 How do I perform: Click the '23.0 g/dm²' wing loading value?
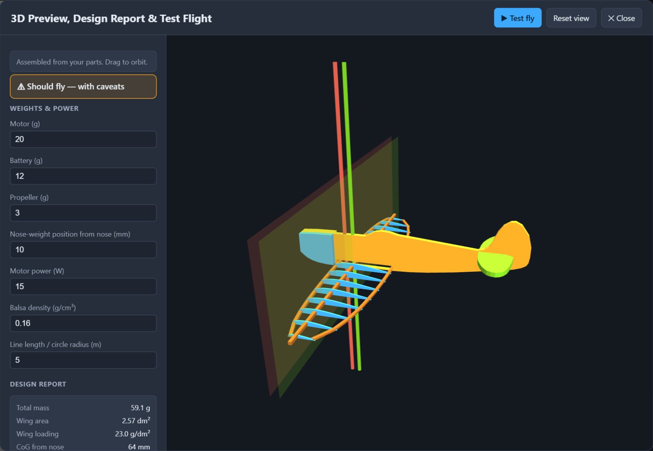[x=133, y=433]
